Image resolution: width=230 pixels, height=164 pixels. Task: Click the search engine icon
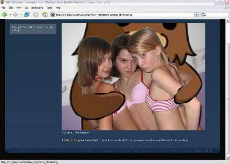(203, 15)
